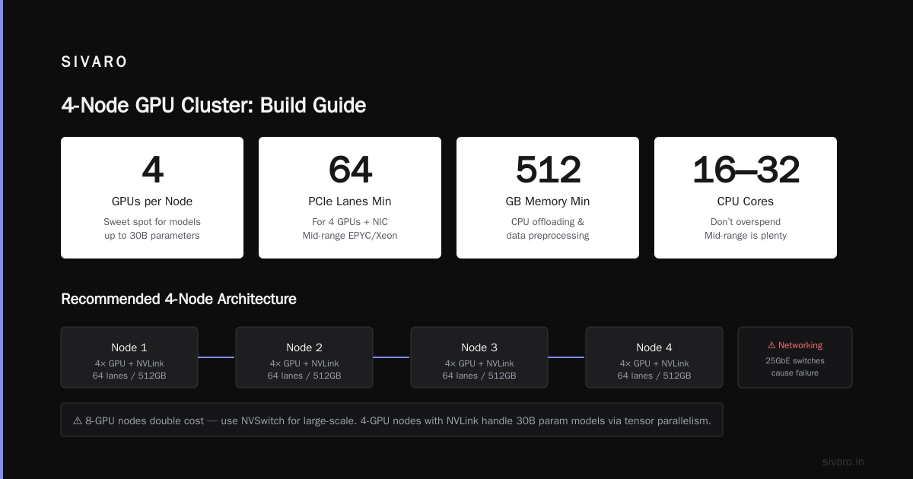Select the Node 4 box
The image size is (913, 479).
[x=654, y=357]
